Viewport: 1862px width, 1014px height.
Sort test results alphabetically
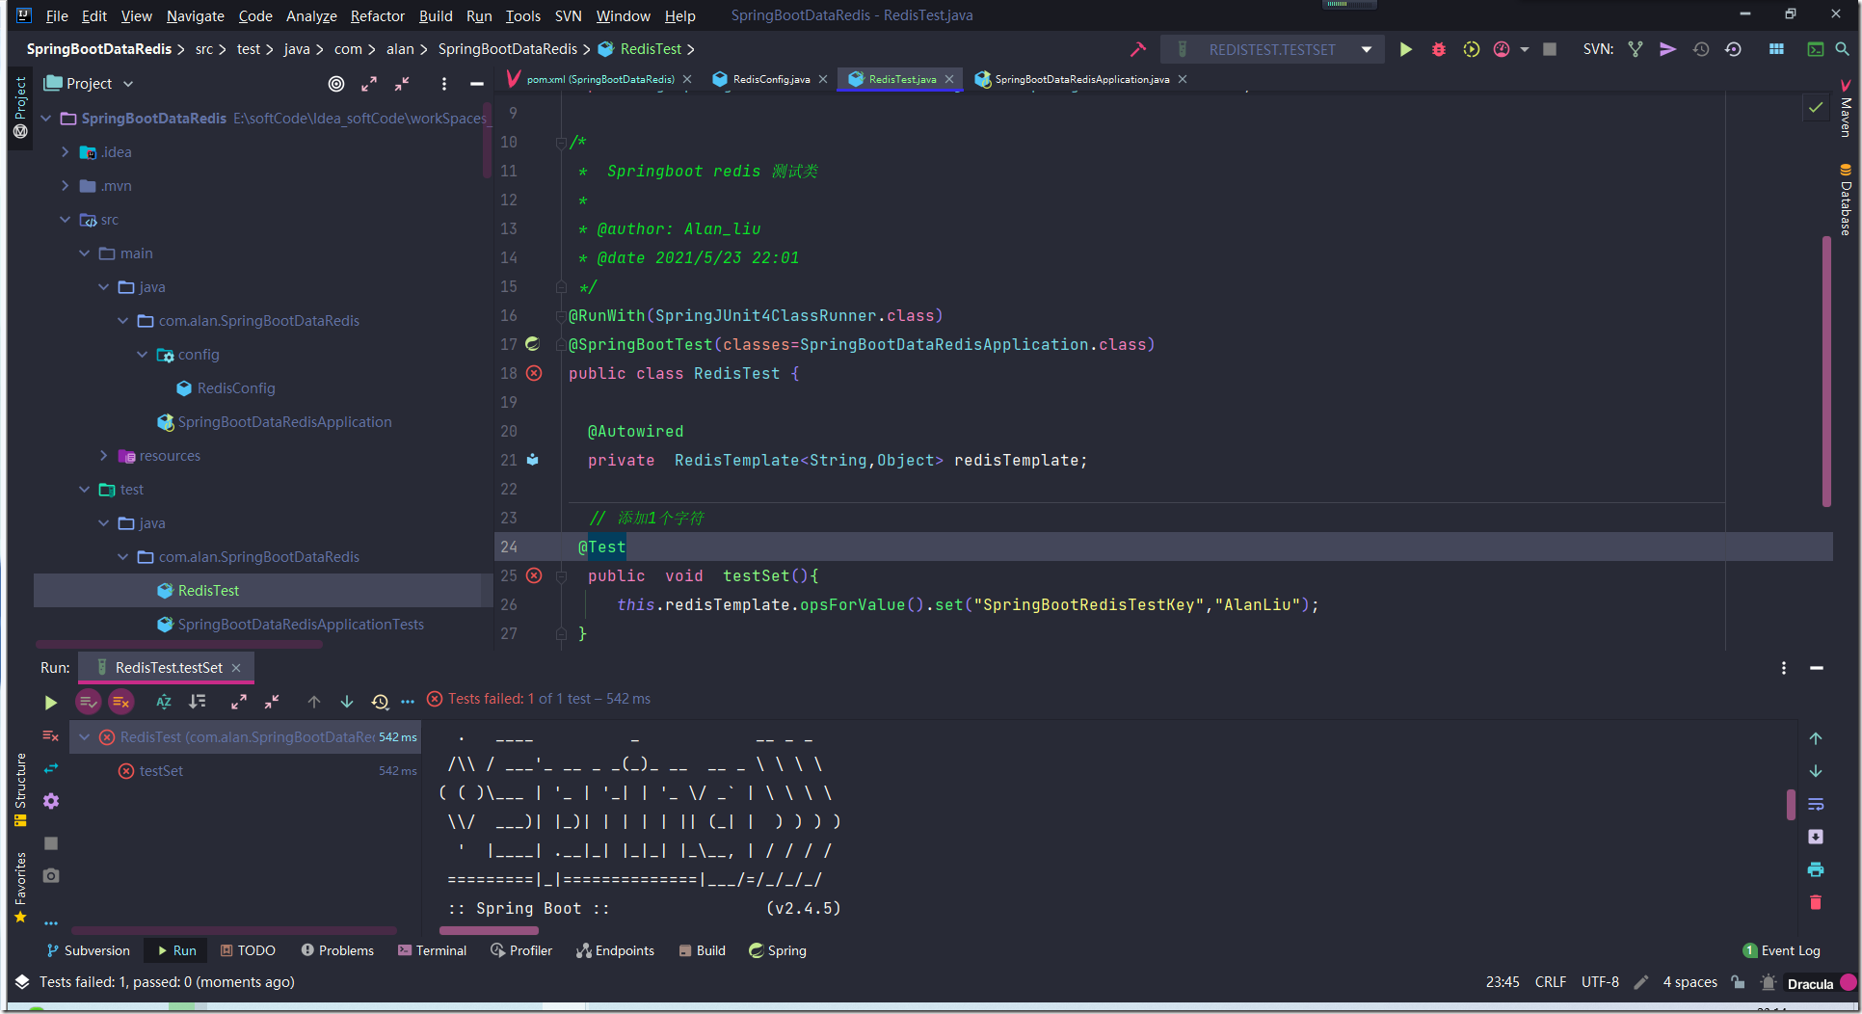pos(164,702)
